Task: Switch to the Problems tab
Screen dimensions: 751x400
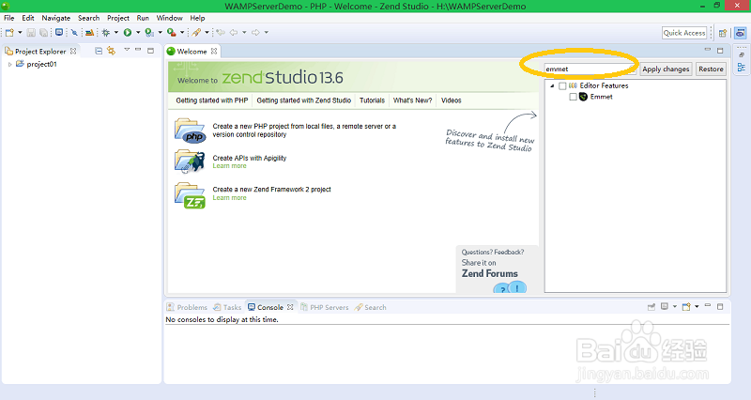Action: [187, 307]
